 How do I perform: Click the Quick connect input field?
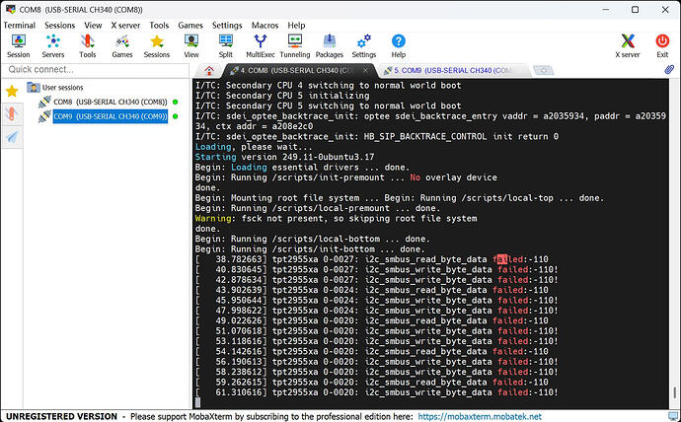coord(95,69)
